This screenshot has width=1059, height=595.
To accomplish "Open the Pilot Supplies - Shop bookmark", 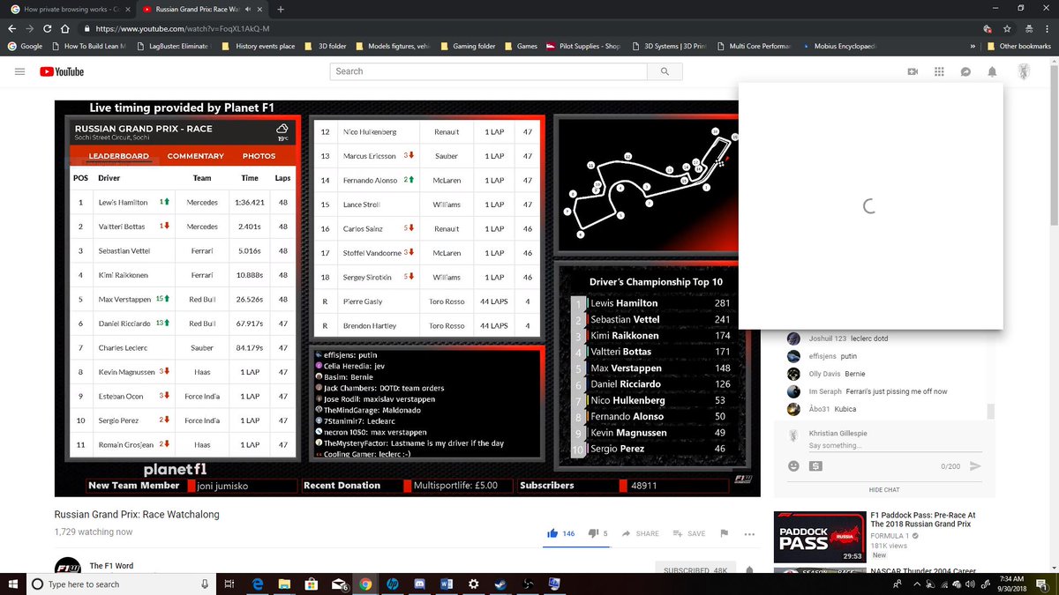I will [x=582, y=46].
